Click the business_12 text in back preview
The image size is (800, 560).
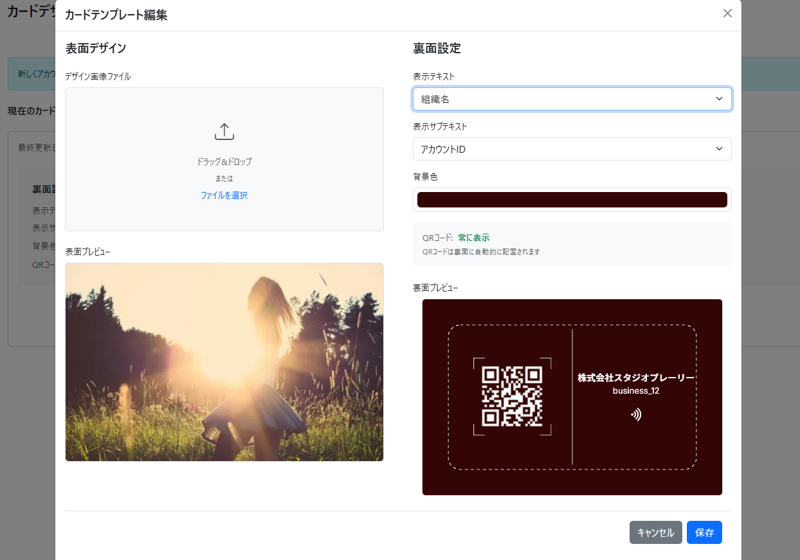[x=636, y=390]
